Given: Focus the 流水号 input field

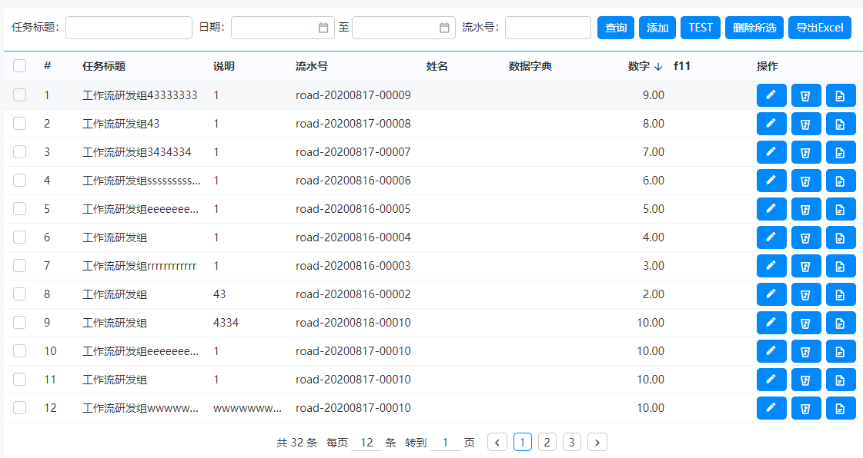Looking at the screenshot, I should tap(548, 28).
